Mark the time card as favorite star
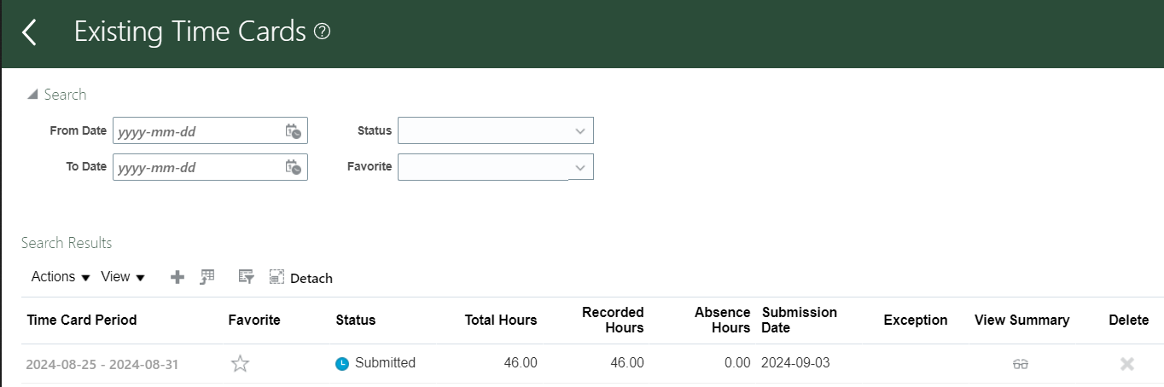The height and width of the screenshot is (387, 1164). 240,364
